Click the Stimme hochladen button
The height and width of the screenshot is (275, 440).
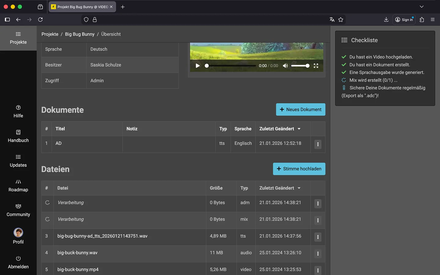(299, 169)
